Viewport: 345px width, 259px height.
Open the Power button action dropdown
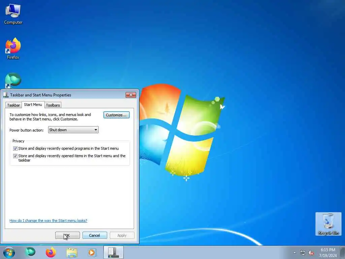tap(73, 130)
